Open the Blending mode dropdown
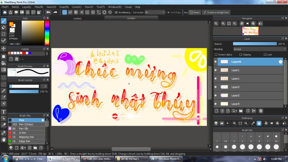 [x=260, y=49]
